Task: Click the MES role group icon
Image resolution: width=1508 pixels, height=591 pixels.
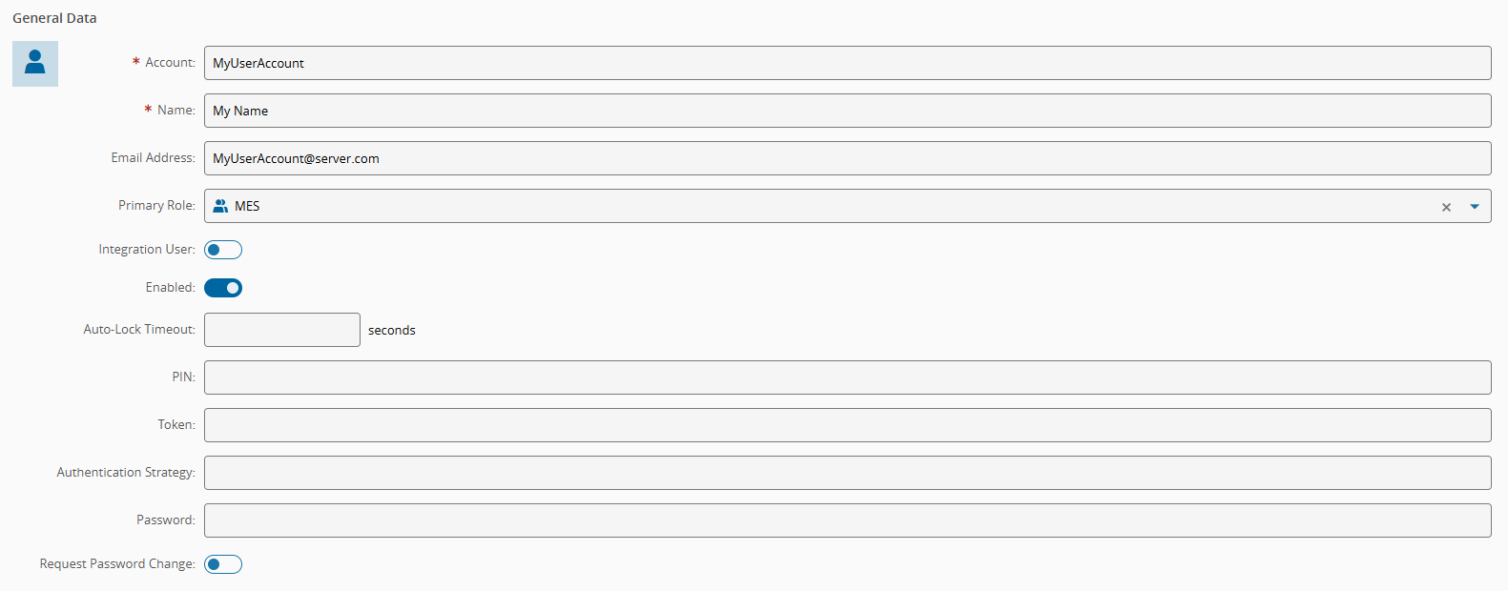Action: click(x=220, y=206)
